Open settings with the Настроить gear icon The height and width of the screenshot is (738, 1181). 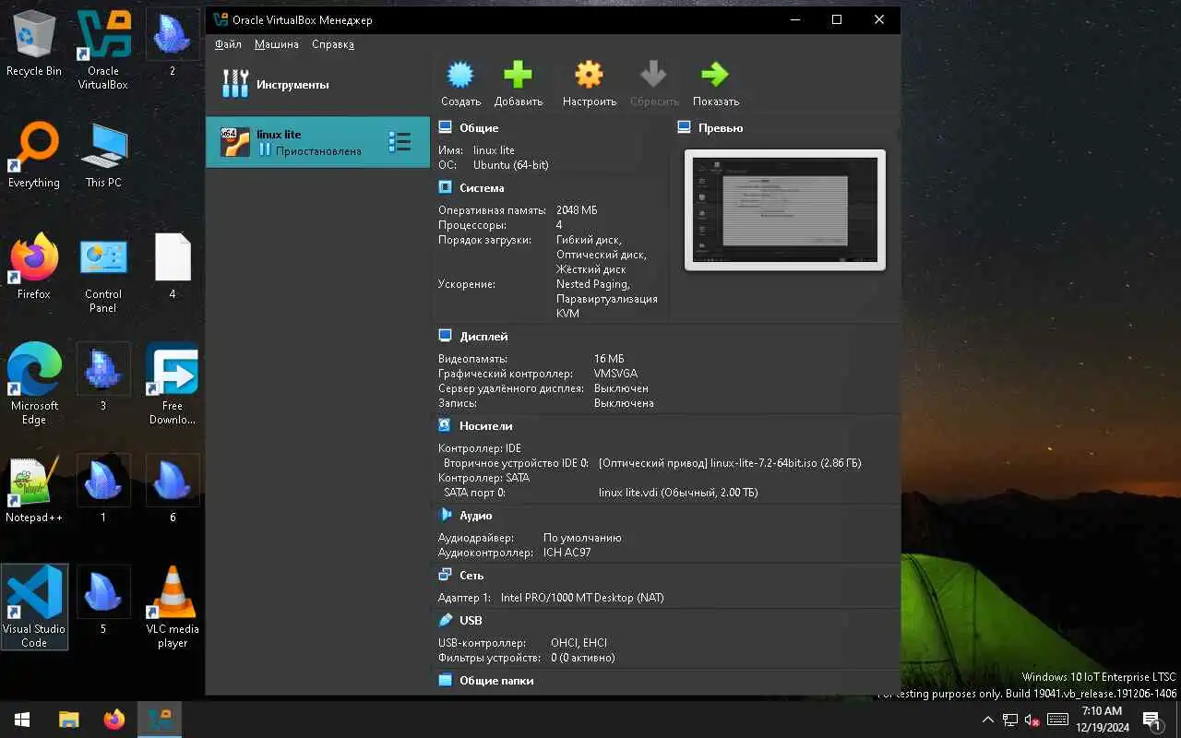click(x=589, y=75)
